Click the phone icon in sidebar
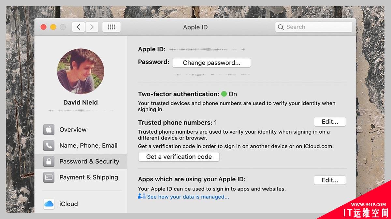This screenshot has height=219, width=391. point(49,145)
